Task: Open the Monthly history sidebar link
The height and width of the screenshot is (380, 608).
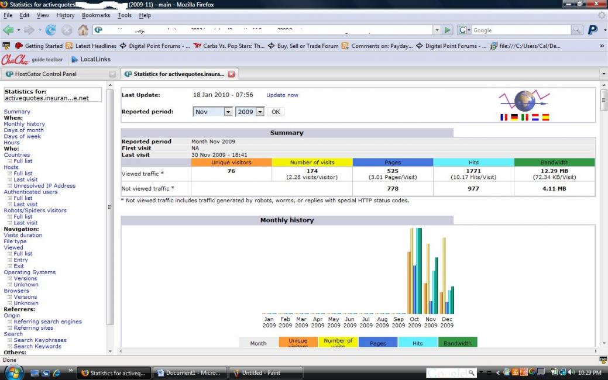Action: 24,124
